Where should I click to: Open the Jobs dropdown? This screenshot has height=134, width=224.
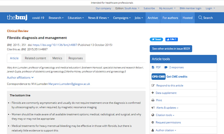pyautogui.click(x=139, y=18)
